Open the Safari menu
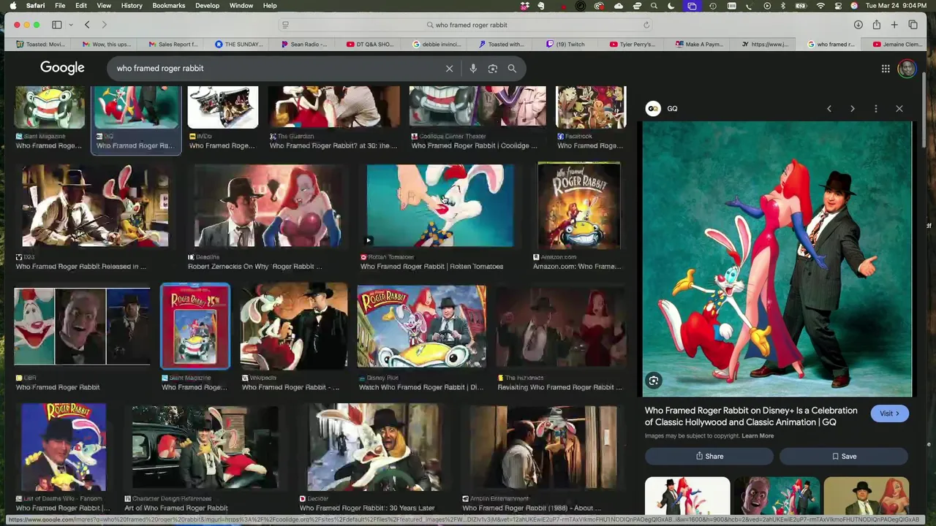Viewport: 936px width, 526px height. coord(35,6)
